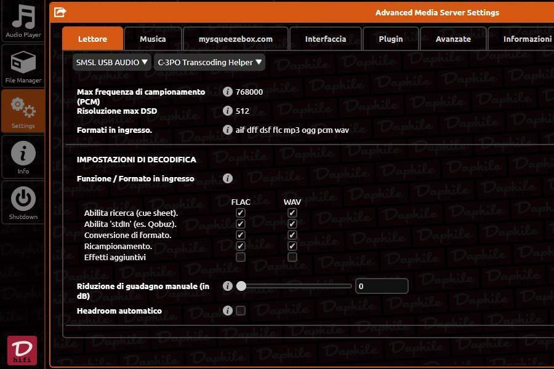Click the 'Effetti aggiuntivi' row label
The height and width of the screenshot is (369, 554).
115,258
